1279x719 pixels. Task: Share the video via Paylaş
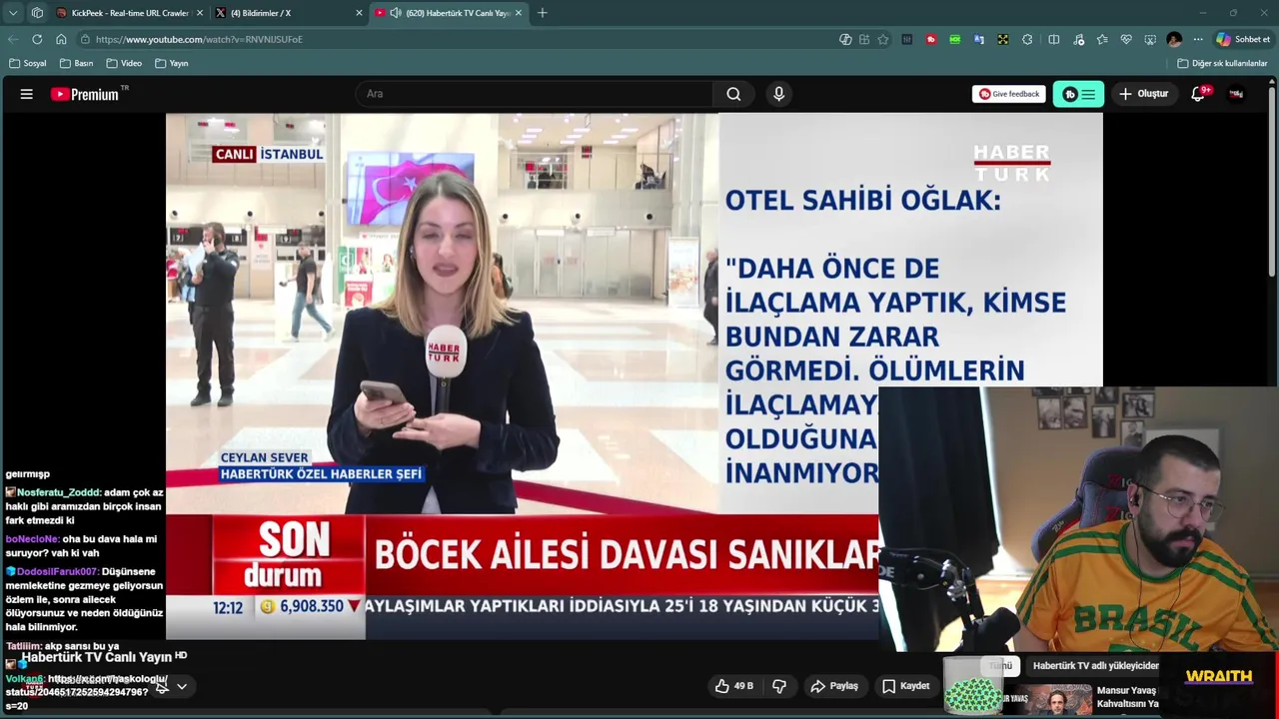pyautogui.click(x=834, y=686)
